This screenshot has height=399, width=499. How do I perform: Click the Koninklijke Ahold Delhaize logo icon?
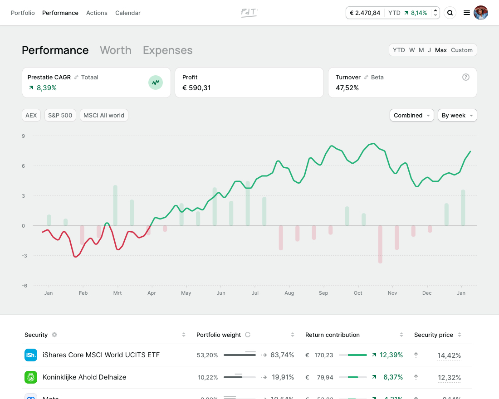(31, 377)
